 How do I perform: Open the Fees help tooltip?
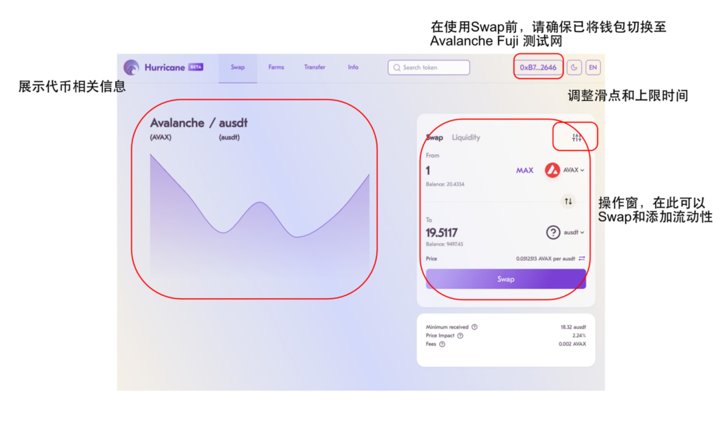pyautogui.click(x=442, y=344)
